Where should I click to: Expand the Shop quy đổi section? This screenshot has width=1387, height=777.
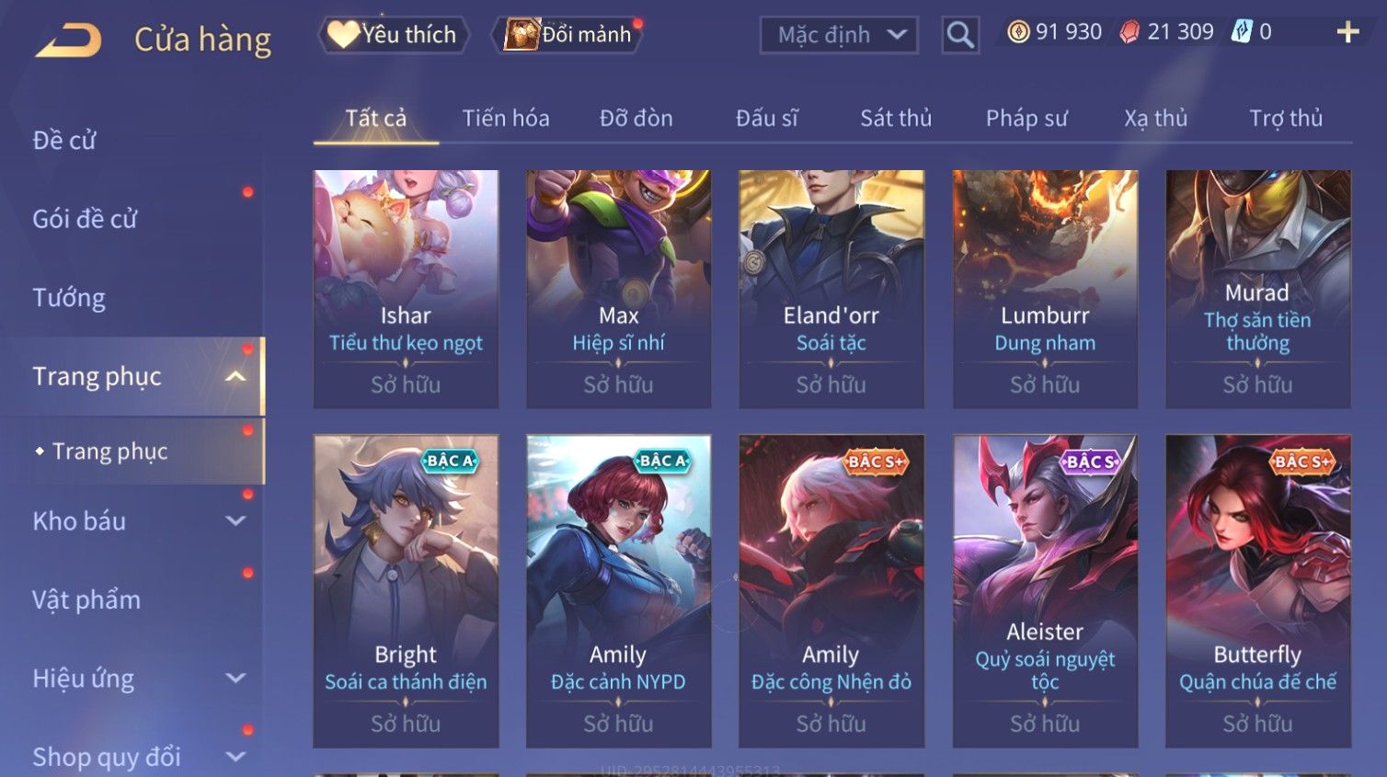pyautogui.click(x=235, y=757)
